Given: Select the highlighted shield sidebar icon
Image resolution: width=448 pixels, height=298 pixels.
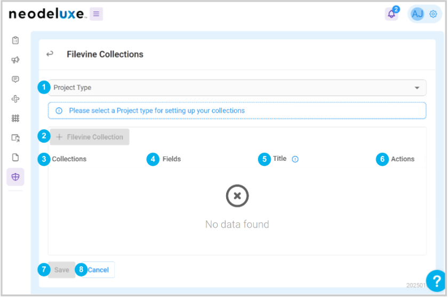Looking at the screenshot, I should pyautogui.click(x=15, y=177).
